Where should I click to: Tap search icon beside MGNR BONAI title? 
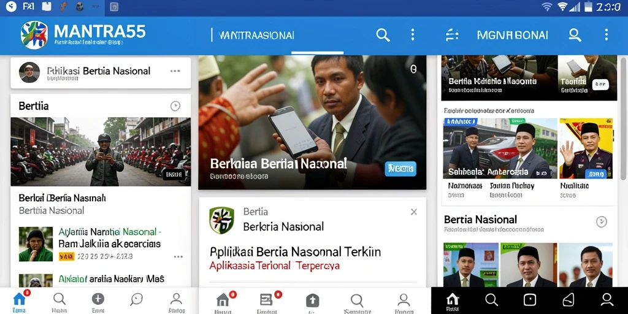tap(575, 35)
